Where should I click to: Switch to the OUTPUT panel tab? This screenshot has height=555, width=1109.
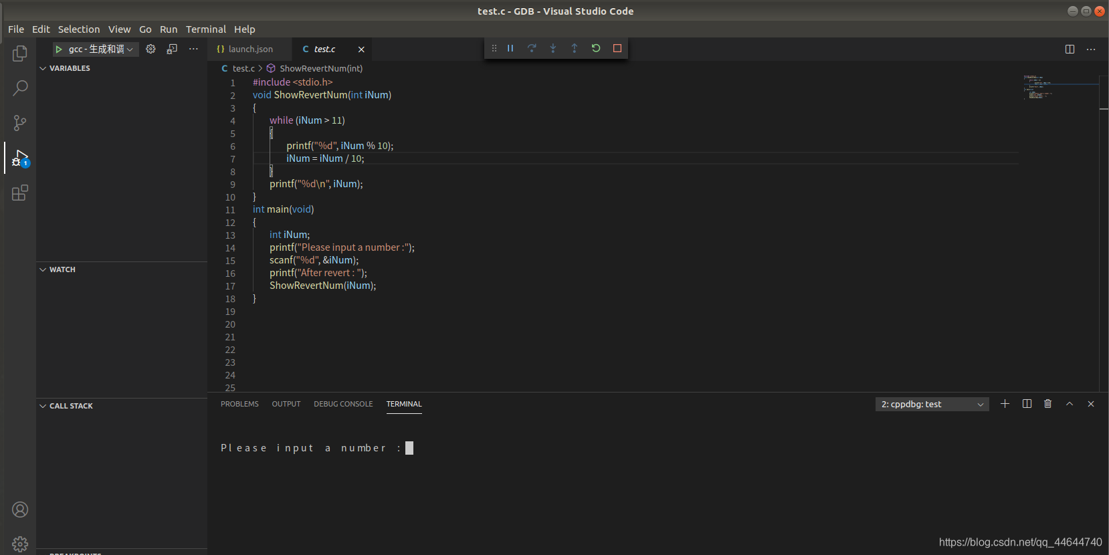pos(286,404)
